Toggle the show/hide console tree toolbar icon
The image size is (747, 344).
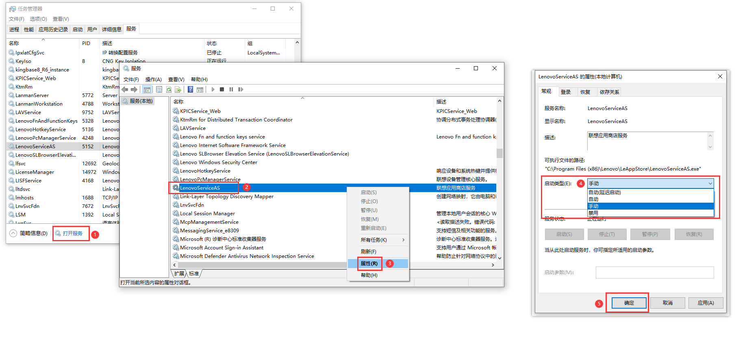click(147, 89)
